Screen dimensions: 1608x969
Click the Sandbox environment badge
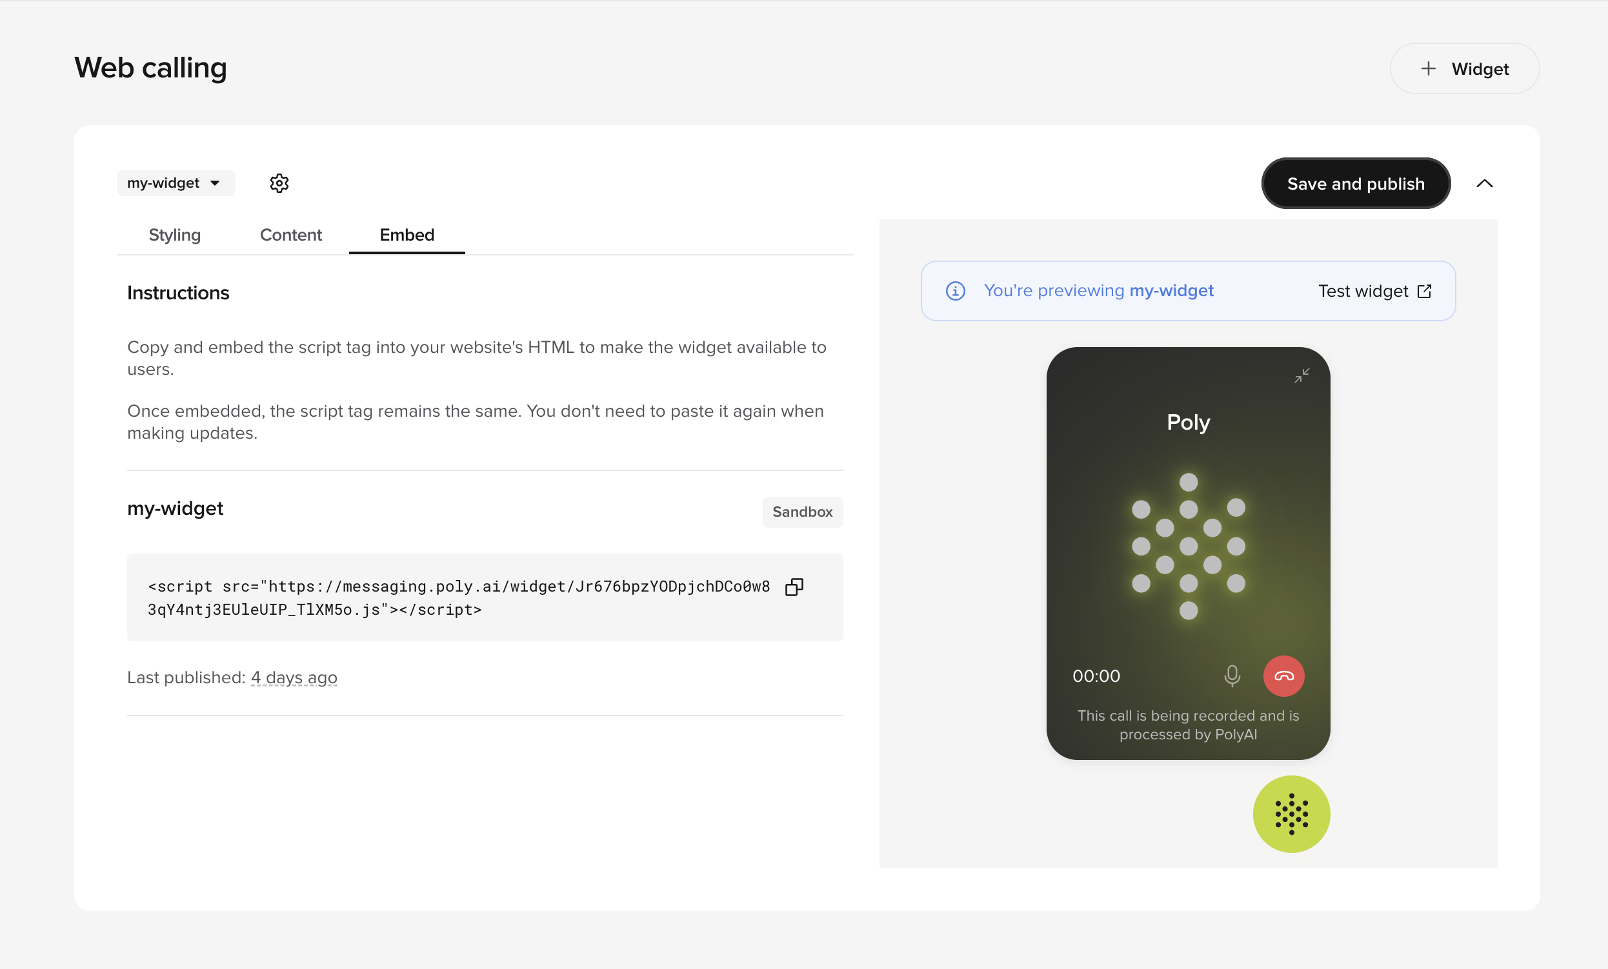pos(803,512)
